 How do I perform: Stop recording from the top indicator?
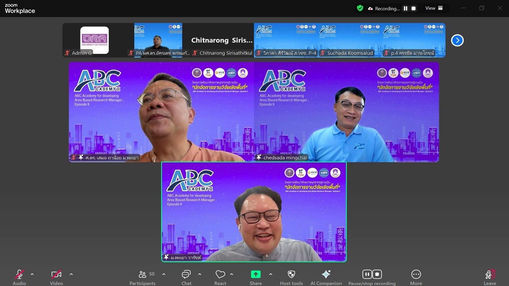(x=414, y=8)
